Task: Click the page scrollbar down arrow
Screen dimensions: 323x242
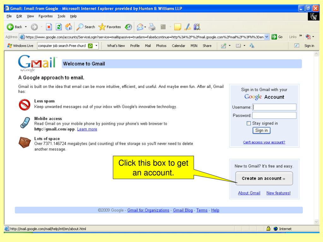Action: (x=316, y=222)
